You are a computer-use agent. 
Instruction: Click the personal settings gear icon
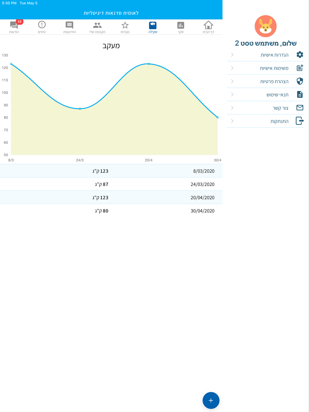(x=299, y=55)
